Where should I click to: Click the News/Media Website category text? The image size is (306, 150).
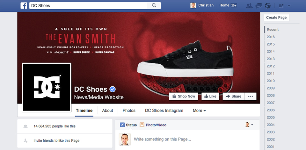click(99, 97)
